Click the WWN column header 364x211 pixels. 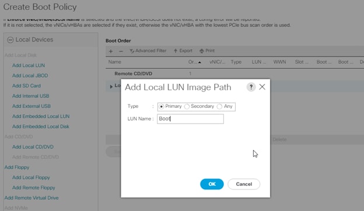pos(279,62)
